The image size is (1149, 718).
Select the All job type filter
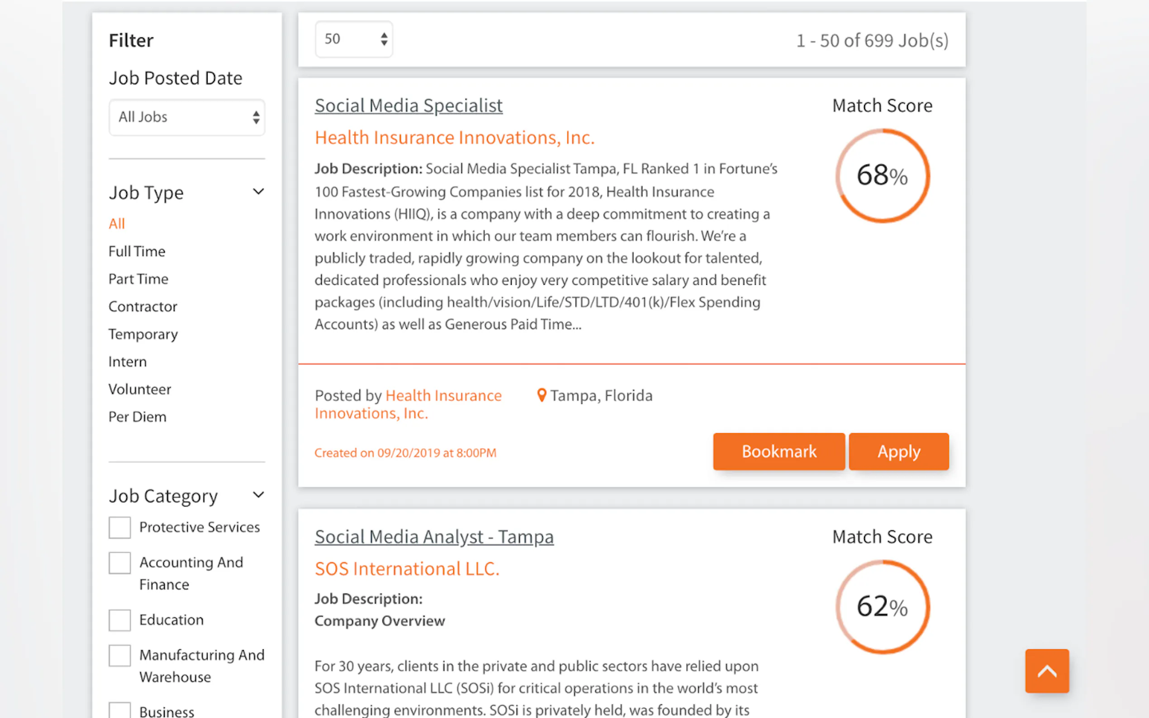tap(116, 223)
